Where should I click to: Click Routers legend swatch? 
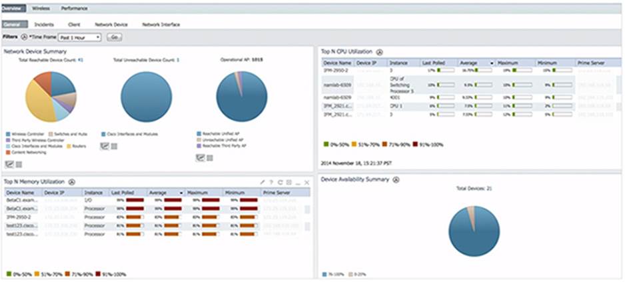pyautogui.click(x=69, y=147)
